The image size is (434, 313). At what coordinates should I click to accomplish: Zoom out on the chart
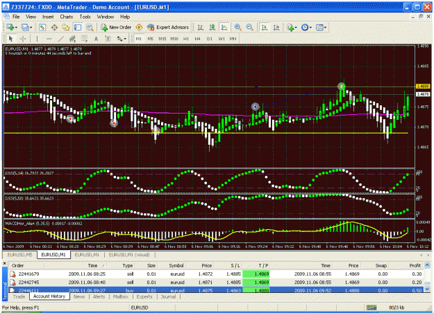point(249,27)
